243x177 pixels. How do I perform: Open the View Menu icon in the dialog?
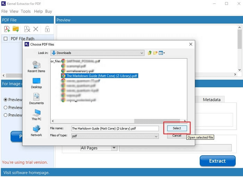(162, 53)
